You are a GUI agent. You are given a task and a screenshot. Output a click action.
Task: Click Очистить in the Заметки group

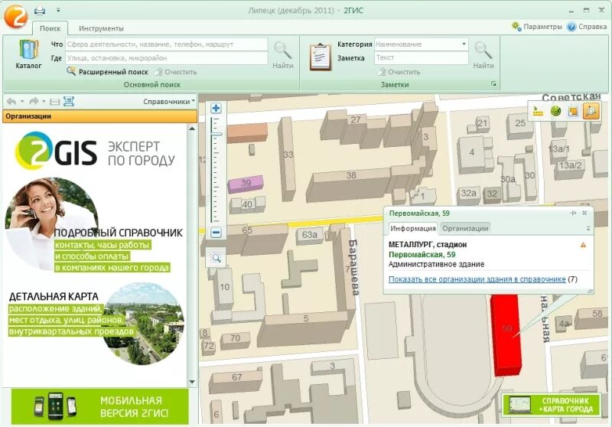[x=399, y=72]
